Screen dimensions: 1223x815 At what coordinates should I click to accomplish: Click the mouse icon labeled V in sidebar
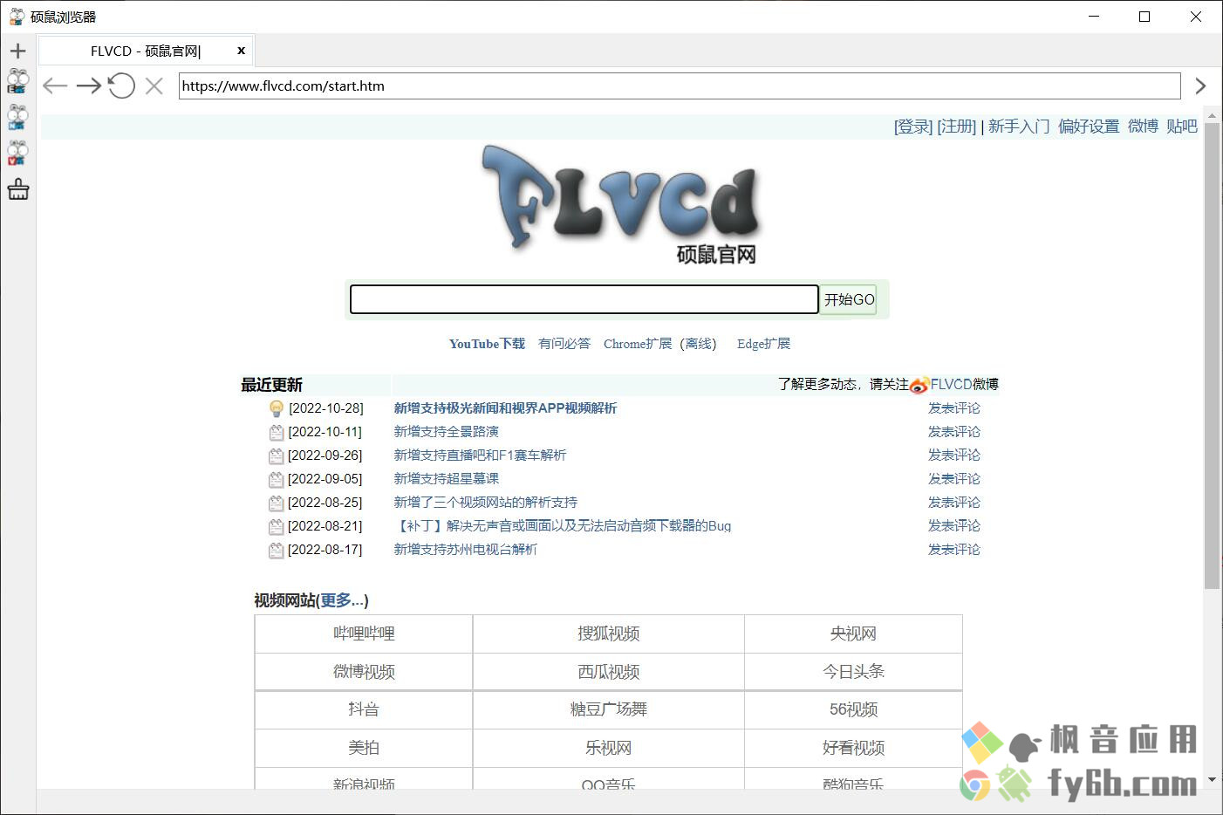(x=17, y=153)
